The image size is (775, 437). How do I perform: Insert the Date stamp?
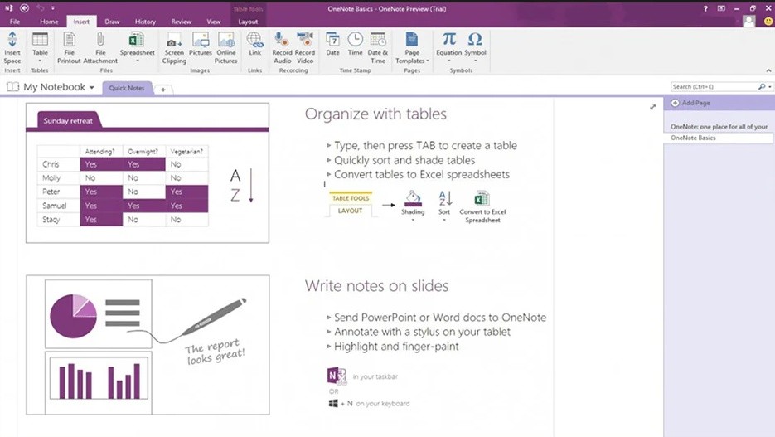tap(332, 43)
